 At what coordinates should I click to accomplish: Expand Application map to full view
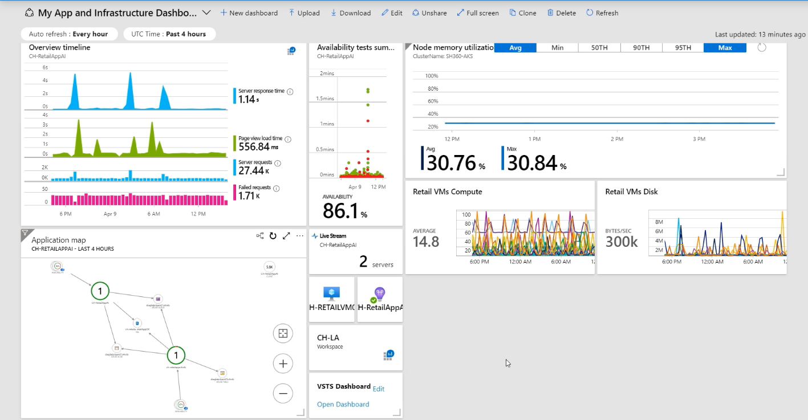point(286,236)
